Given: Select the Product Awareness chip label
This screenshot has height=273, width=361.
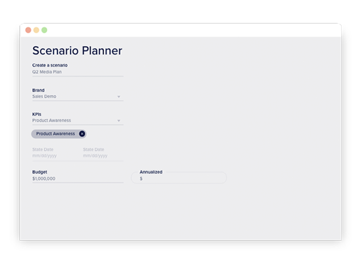Looking at the screenshot, I should click(55, 134).
